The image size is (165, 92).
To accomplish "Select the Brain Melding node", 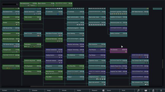I will [x=76, y=34].
